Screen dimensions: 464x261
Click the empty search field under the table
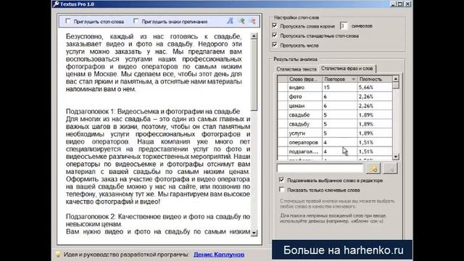point(320,168)
